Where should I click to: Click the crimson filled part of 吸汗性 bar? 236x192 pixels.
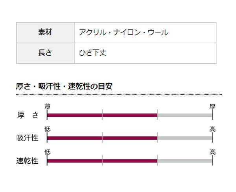(102, 138)
